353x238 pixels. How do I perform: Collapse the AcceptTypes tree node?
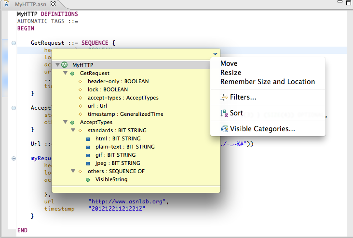[65, 122]
